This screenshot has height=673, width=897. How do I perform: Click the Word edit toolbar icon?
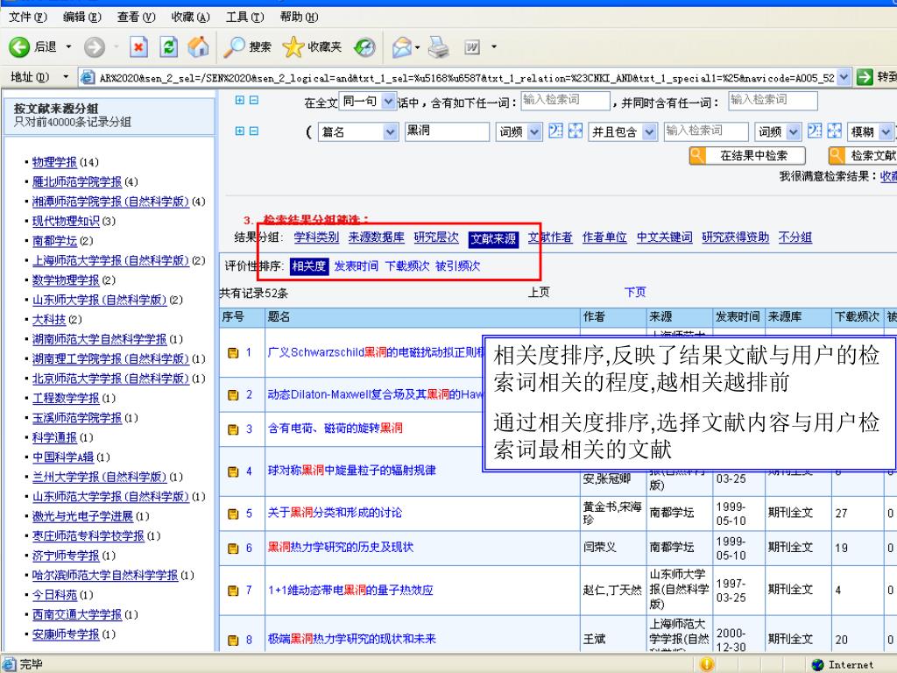(472, 47)
